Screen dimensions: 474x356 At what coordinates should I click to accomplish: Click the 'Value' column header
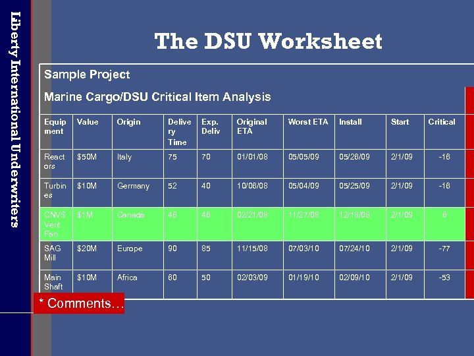point(93,132)
